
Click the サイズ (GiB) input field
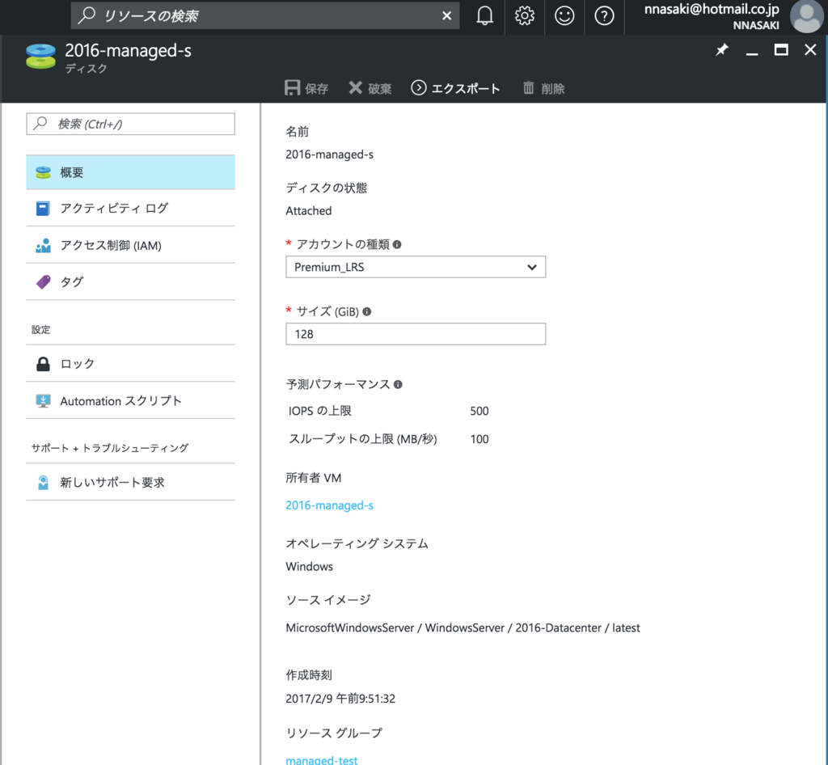pyautogui.click(x=416, y=334)
